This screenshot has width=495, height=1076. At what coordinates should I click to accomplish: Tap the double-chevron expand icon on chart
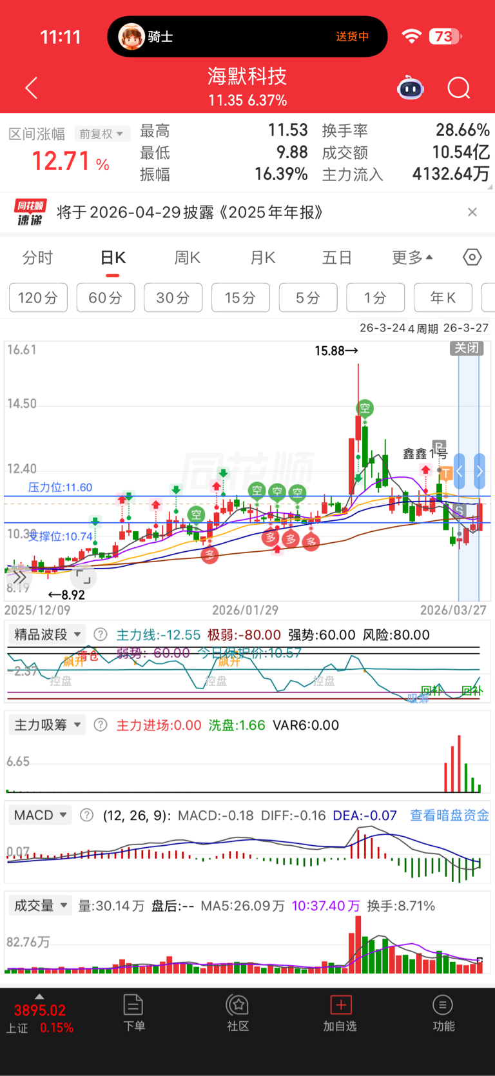point(19,576)
